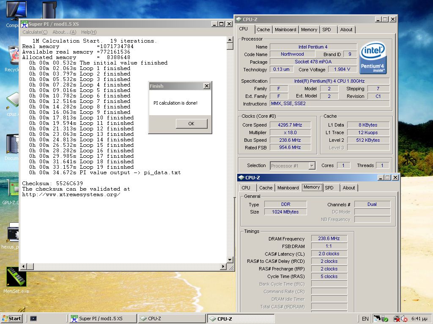The image size is (433, 324).
Task: Click Super PI taskbar button
Action: [x=102, y=319]
